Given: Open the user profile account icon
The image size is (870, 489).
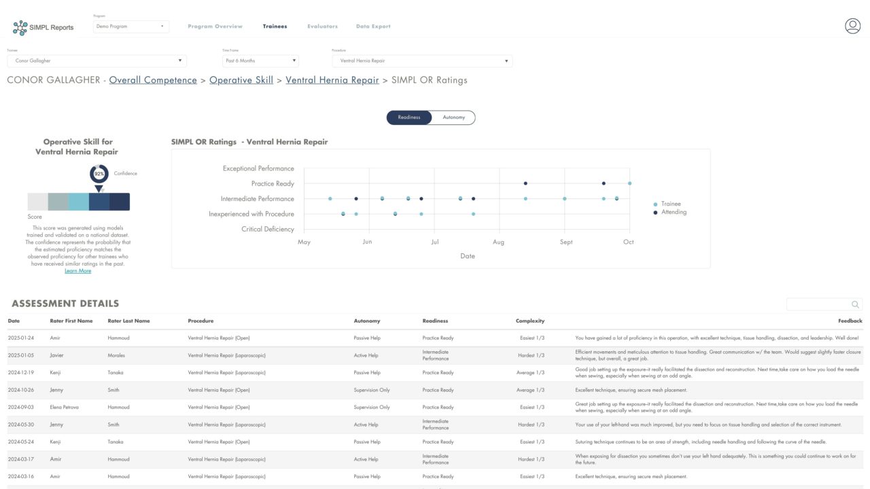Looking at the screenshot, I should (x=852, y=26).
